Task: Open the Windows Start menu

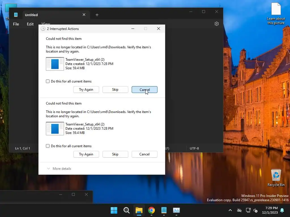Action: coord(114,210)
